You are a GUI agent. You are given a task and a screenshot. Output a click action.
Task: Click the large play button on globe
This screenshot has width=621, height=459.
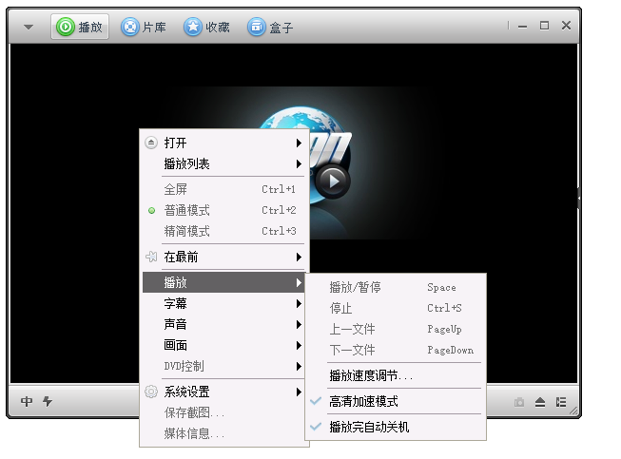pyautogui.click(x=333, y=182)
